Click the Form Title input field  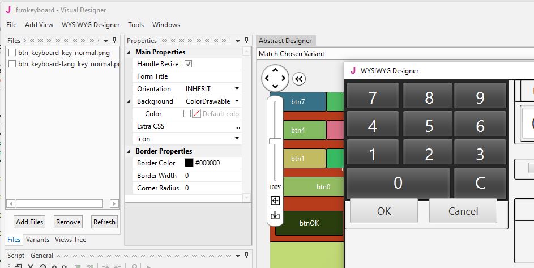click(x=212, y=76)
